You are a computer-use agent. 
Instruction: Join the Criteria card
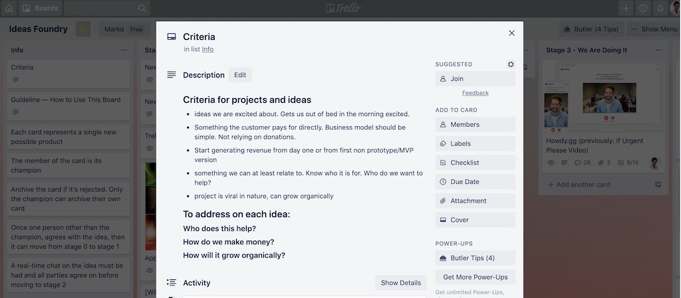pos(475,79)
